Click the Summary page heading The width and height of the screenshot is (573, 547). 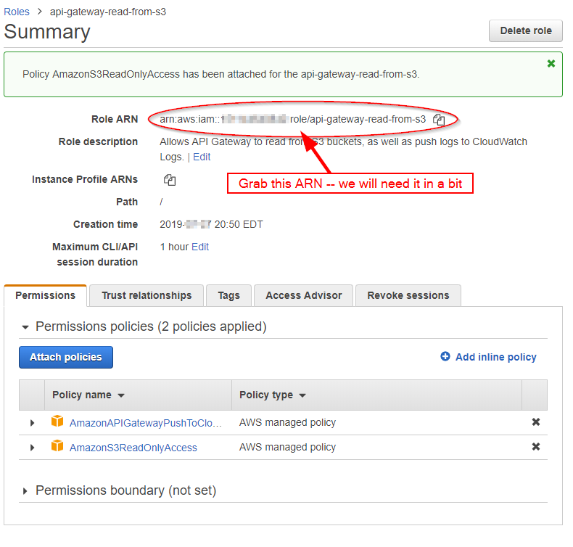[x=46, y=31]
